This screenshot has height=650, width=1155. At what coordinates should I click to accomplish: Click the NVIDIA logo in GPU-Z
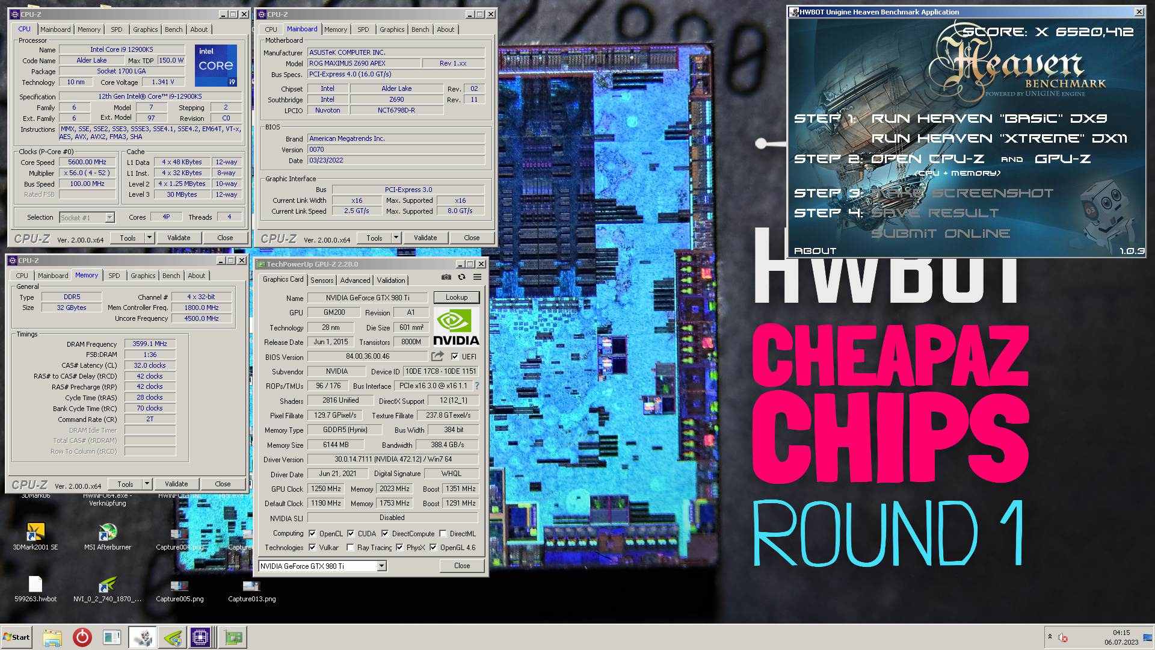click(x=456, y=327)
